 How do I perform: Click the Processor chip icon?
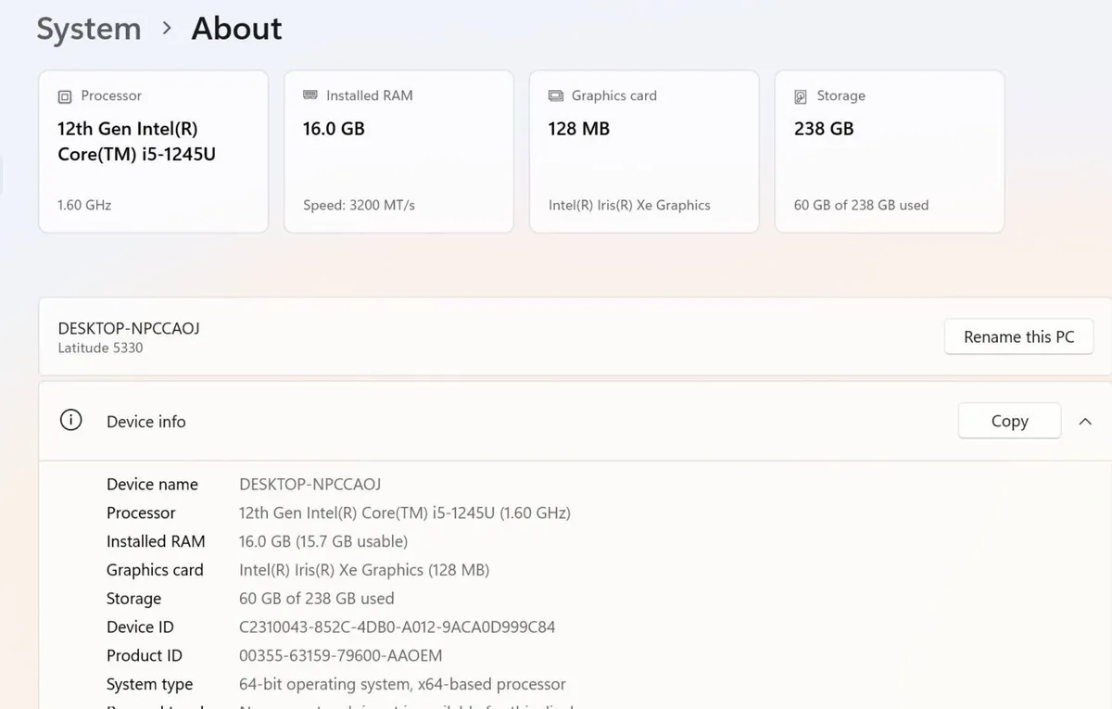(x=65, y=96)
